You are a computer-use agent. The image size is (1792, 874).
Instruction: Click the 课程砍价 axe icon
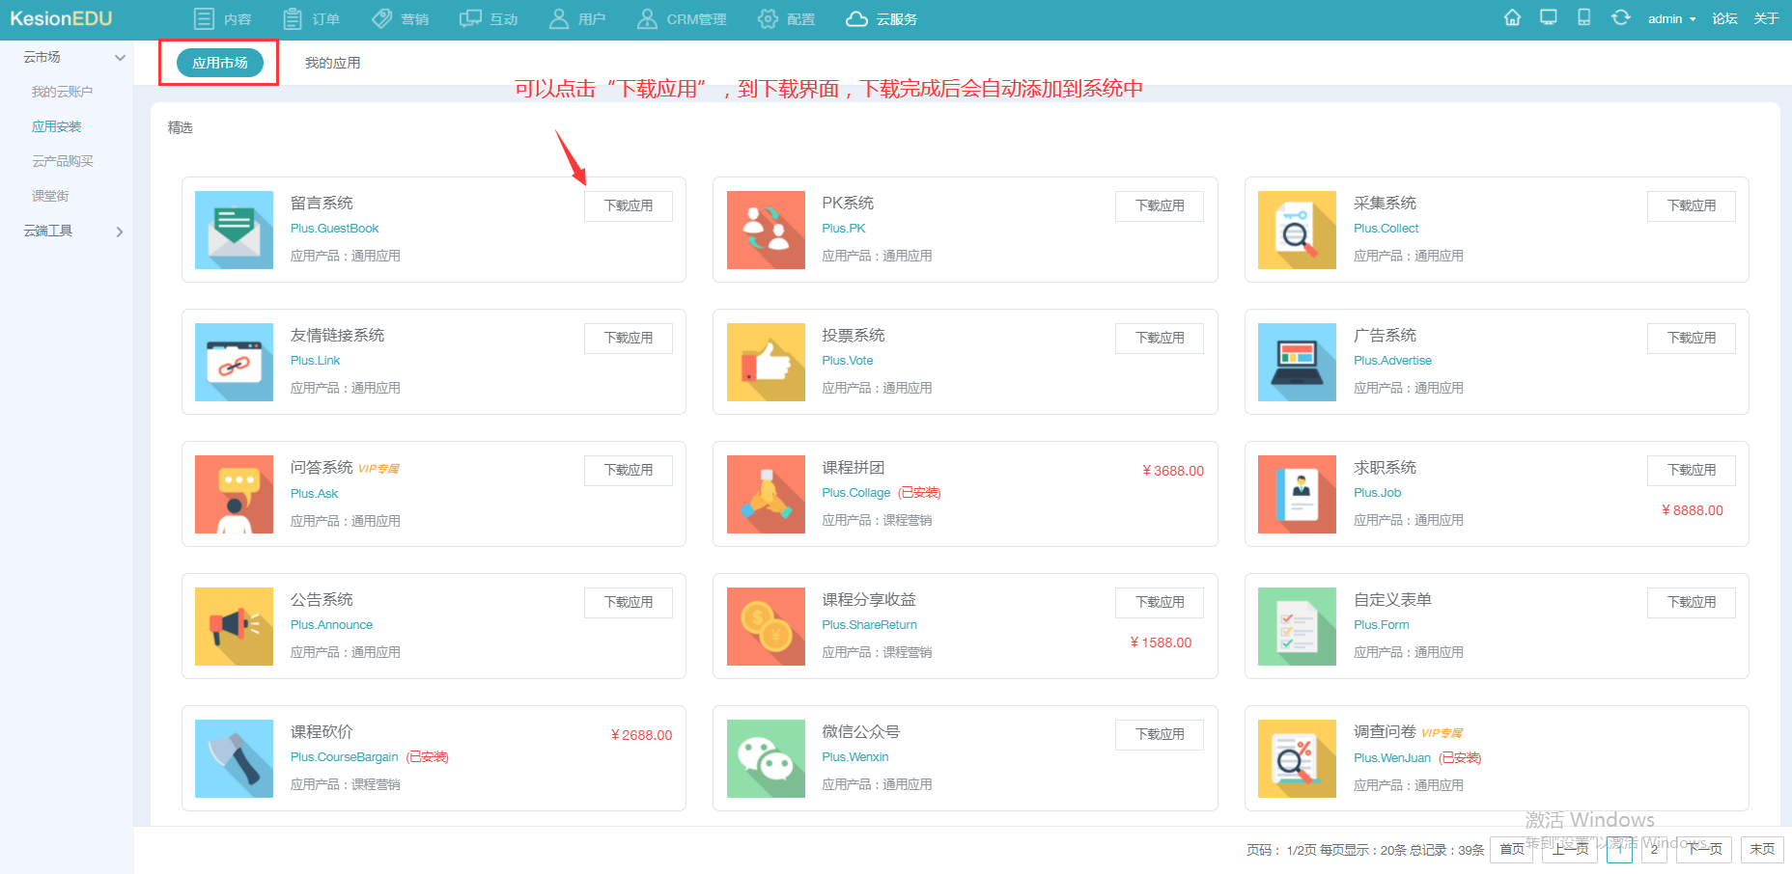click(x=234, y=758)
